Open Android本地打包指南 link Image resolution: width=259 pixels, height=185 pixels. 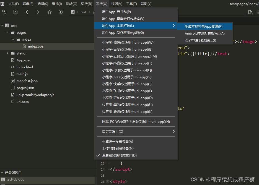(x=204, y=33)
